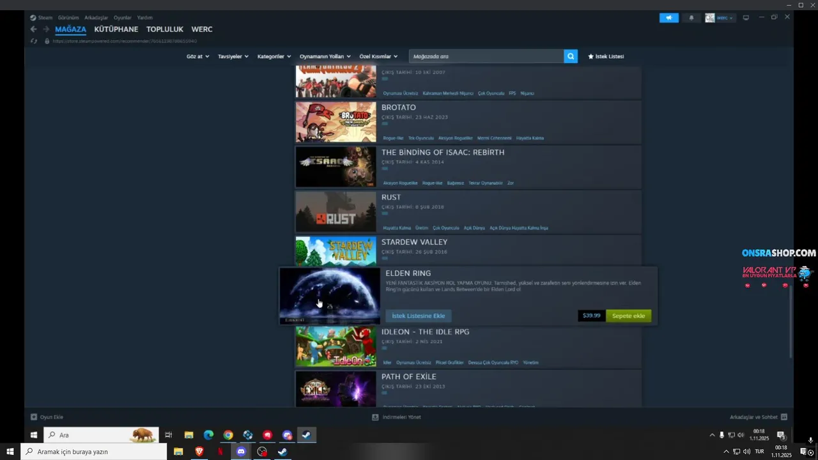The height and width of the screenshot is (460, 818).
Task: Open the volume icon in the bottom system tray
Action: click(746, 452)
